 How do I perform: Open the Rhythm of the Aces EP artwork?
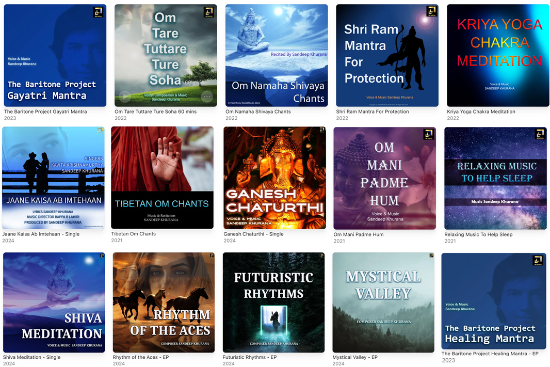click(x=164, y=302)
